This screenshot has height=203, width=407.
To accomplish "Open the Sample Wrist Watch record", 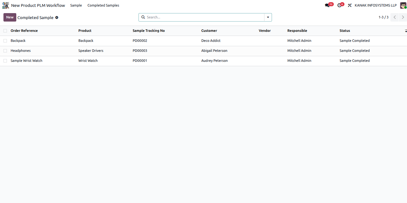I will [x=27, y=61].
